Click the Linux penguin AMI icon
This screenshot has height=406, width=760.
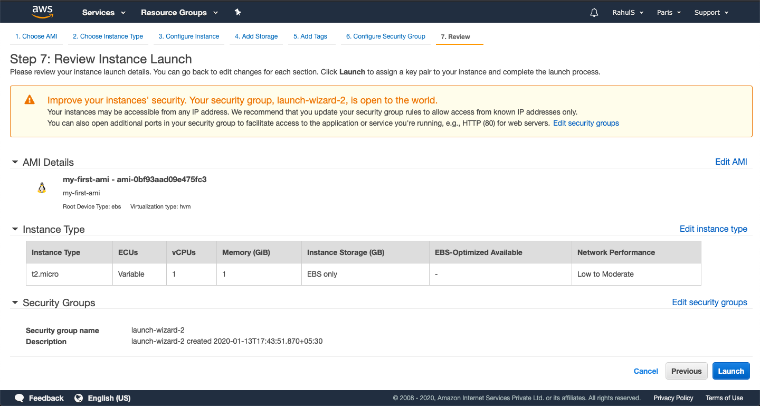[x=42, y=187]
